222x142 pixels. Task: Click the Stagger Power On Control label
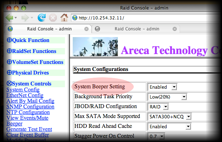tap(104, 136)
